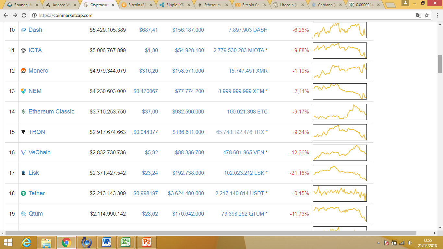Open Chrome three-dot menu
This screenshot has height=249, width=443.
tap(437, 15)
